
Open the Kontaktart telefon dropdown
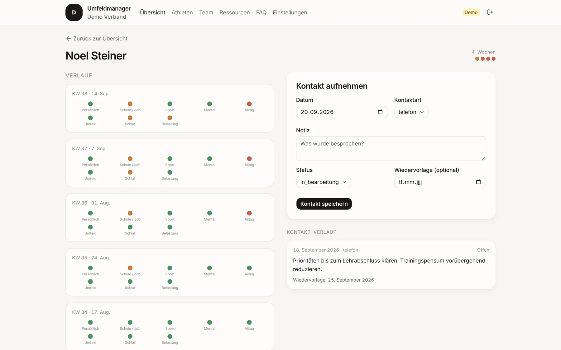tap(411, 112)
